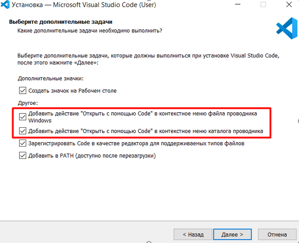Toggle folder (каталога) context menu 'Открыть с помощью Code' checkbox

pyautogui.click(x=22, y=131)
